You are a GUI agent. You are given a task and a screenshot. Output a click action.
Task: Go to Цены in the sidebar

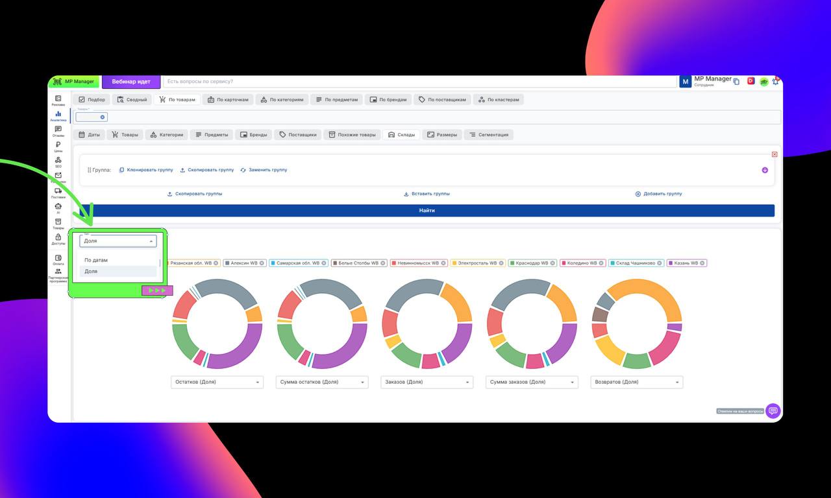[58, 147]
